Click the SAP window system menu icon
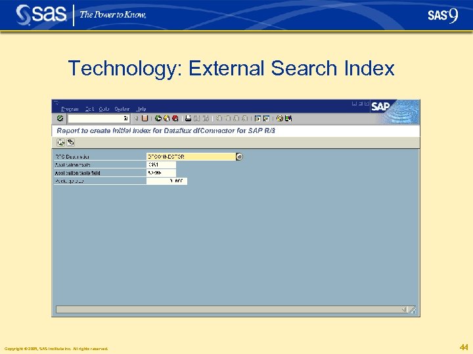Screen dimensions: 473x354 pyautogui.click(x=56, y=103)
